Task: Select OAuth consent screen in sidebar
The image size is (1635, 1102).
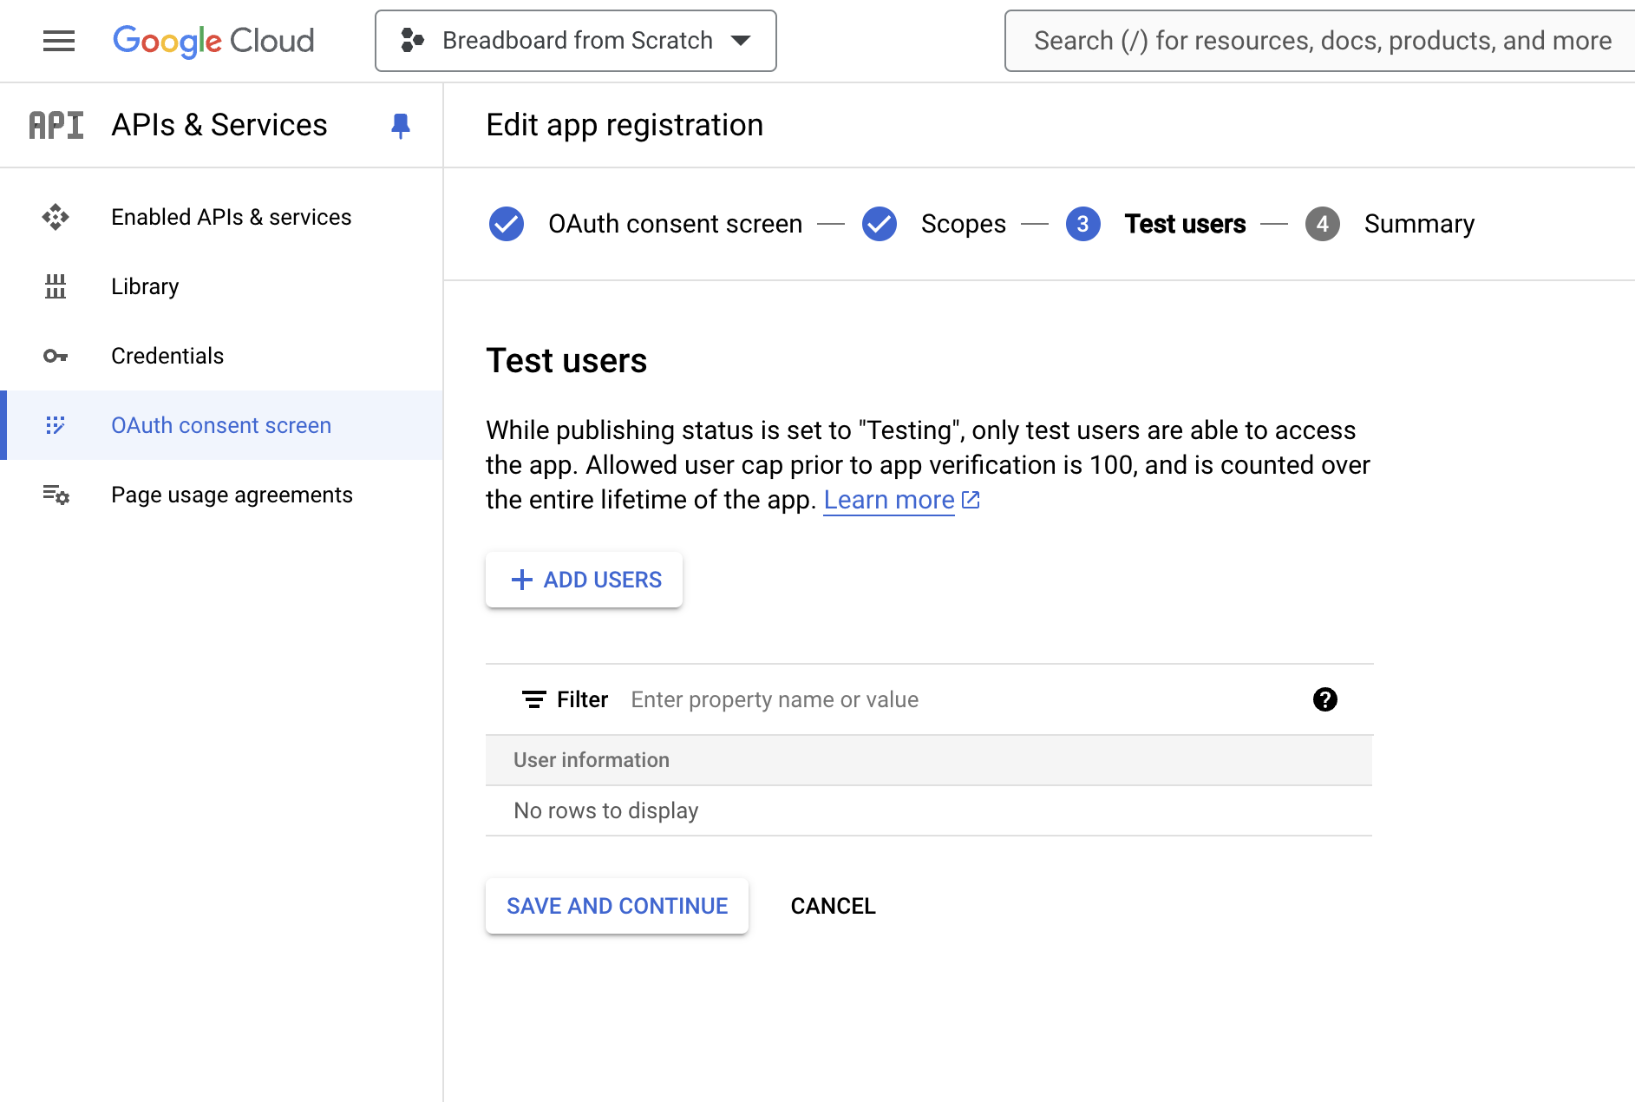Action: (x=221, y=425)
